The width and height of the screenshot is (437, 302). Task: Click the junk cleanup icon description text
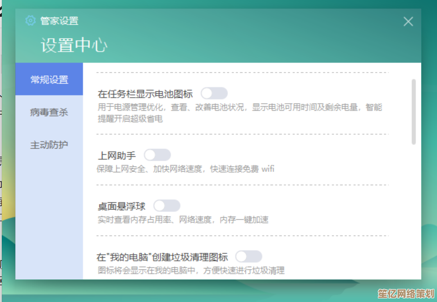189,270
